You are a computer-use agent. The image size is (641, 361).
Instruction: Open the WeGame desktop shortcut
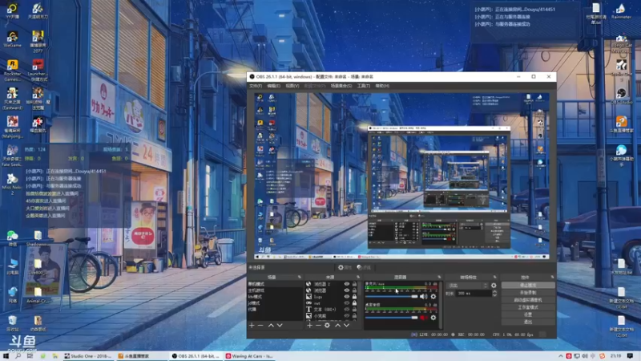point(12,39)
